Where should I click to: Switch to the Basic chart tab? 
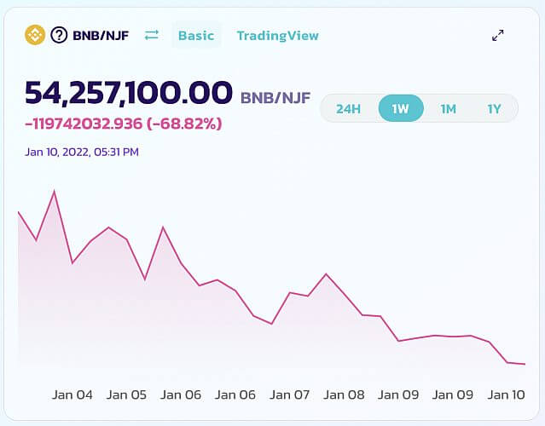pyautogui.click(x=196, y=35)
